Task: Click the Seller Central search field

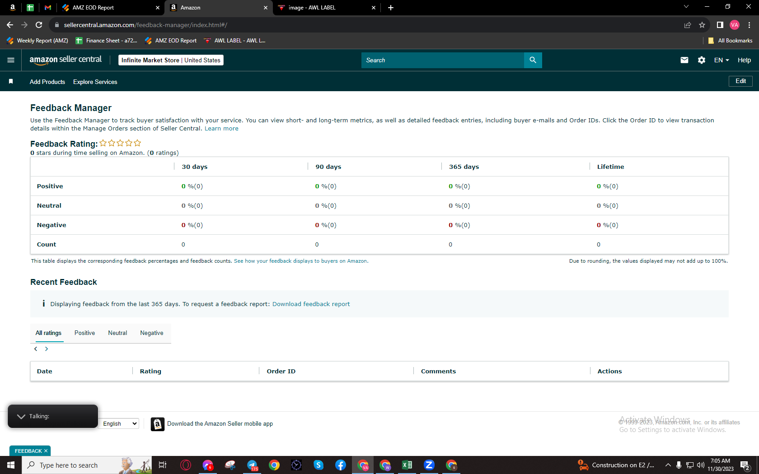Action: 443,60
